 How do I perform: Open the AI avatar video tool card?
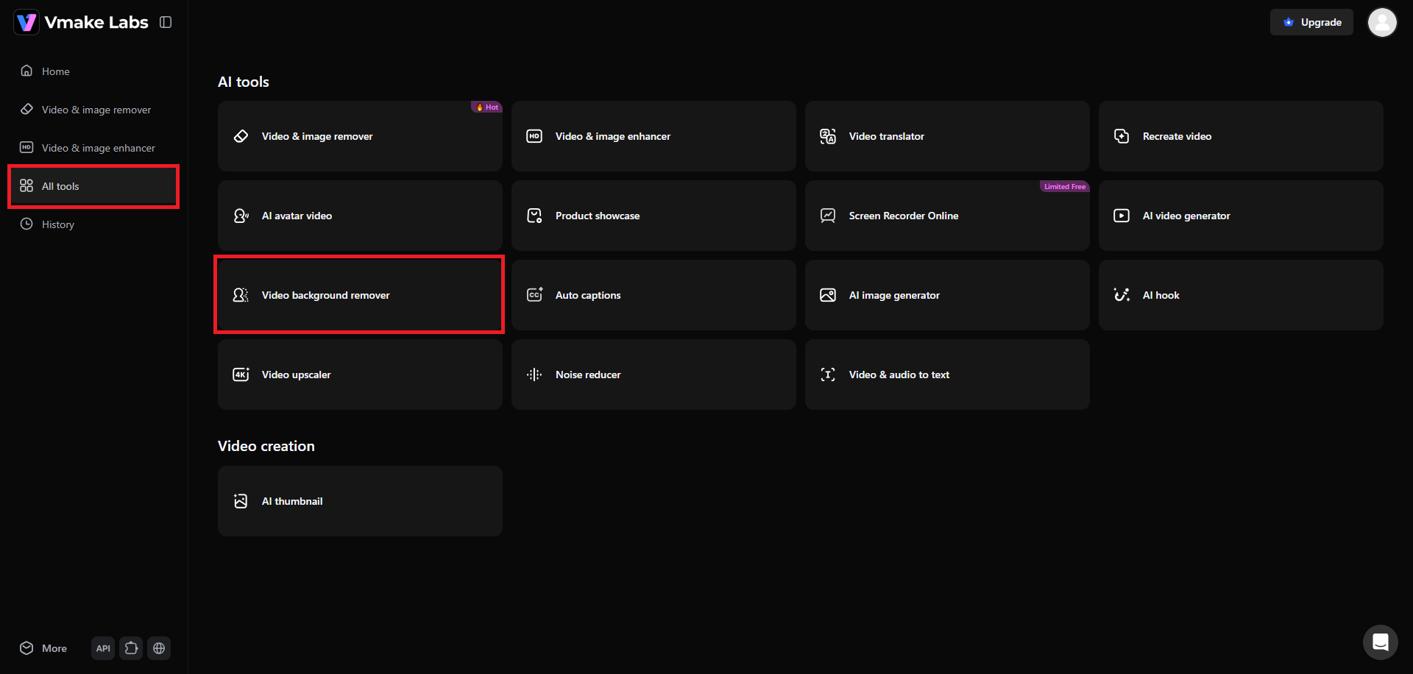coord(360,216)
